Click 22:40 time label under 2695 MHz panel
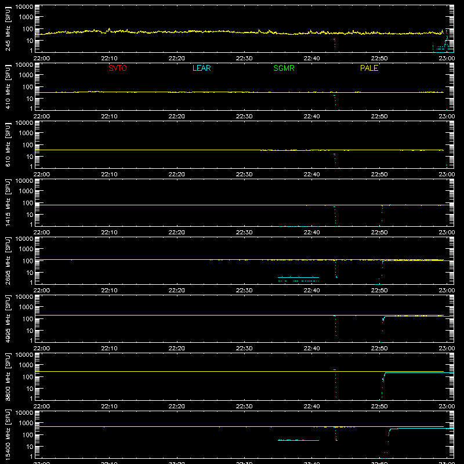 click(311, 291)
